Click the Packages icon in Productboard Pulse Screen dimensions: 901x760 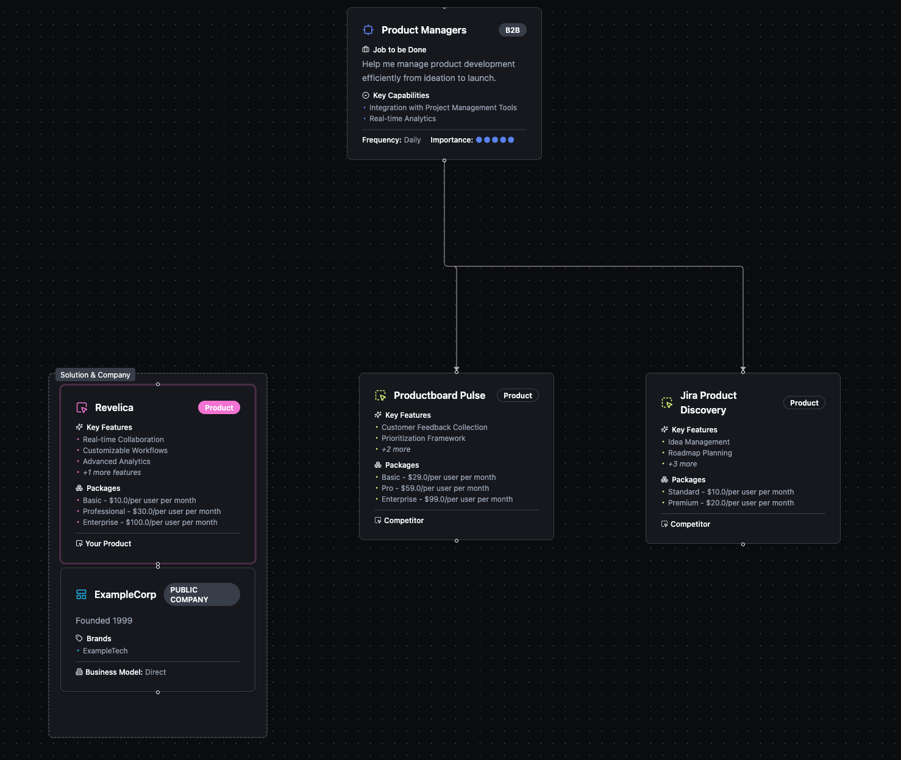[378, 465]
